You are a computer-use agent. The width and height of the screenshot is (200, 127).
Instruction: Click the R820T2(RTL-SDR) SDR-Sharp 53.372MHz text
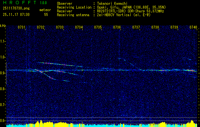click(x=130, y=11)
